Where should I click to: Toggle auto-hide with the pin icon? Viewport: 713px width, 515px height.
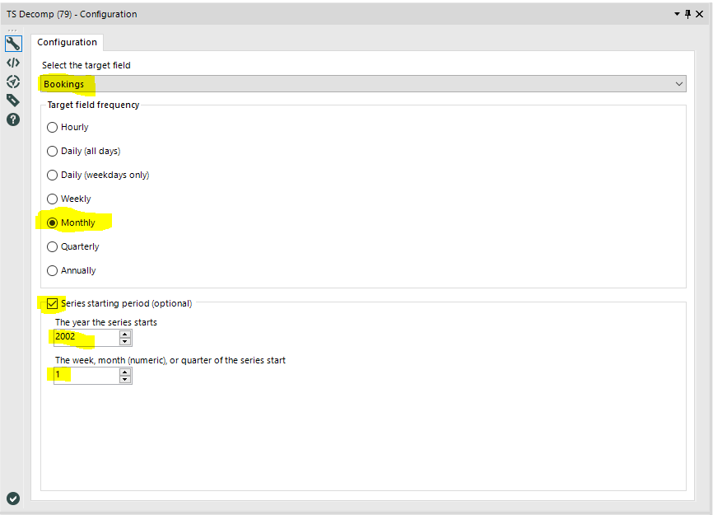[688, 14]
